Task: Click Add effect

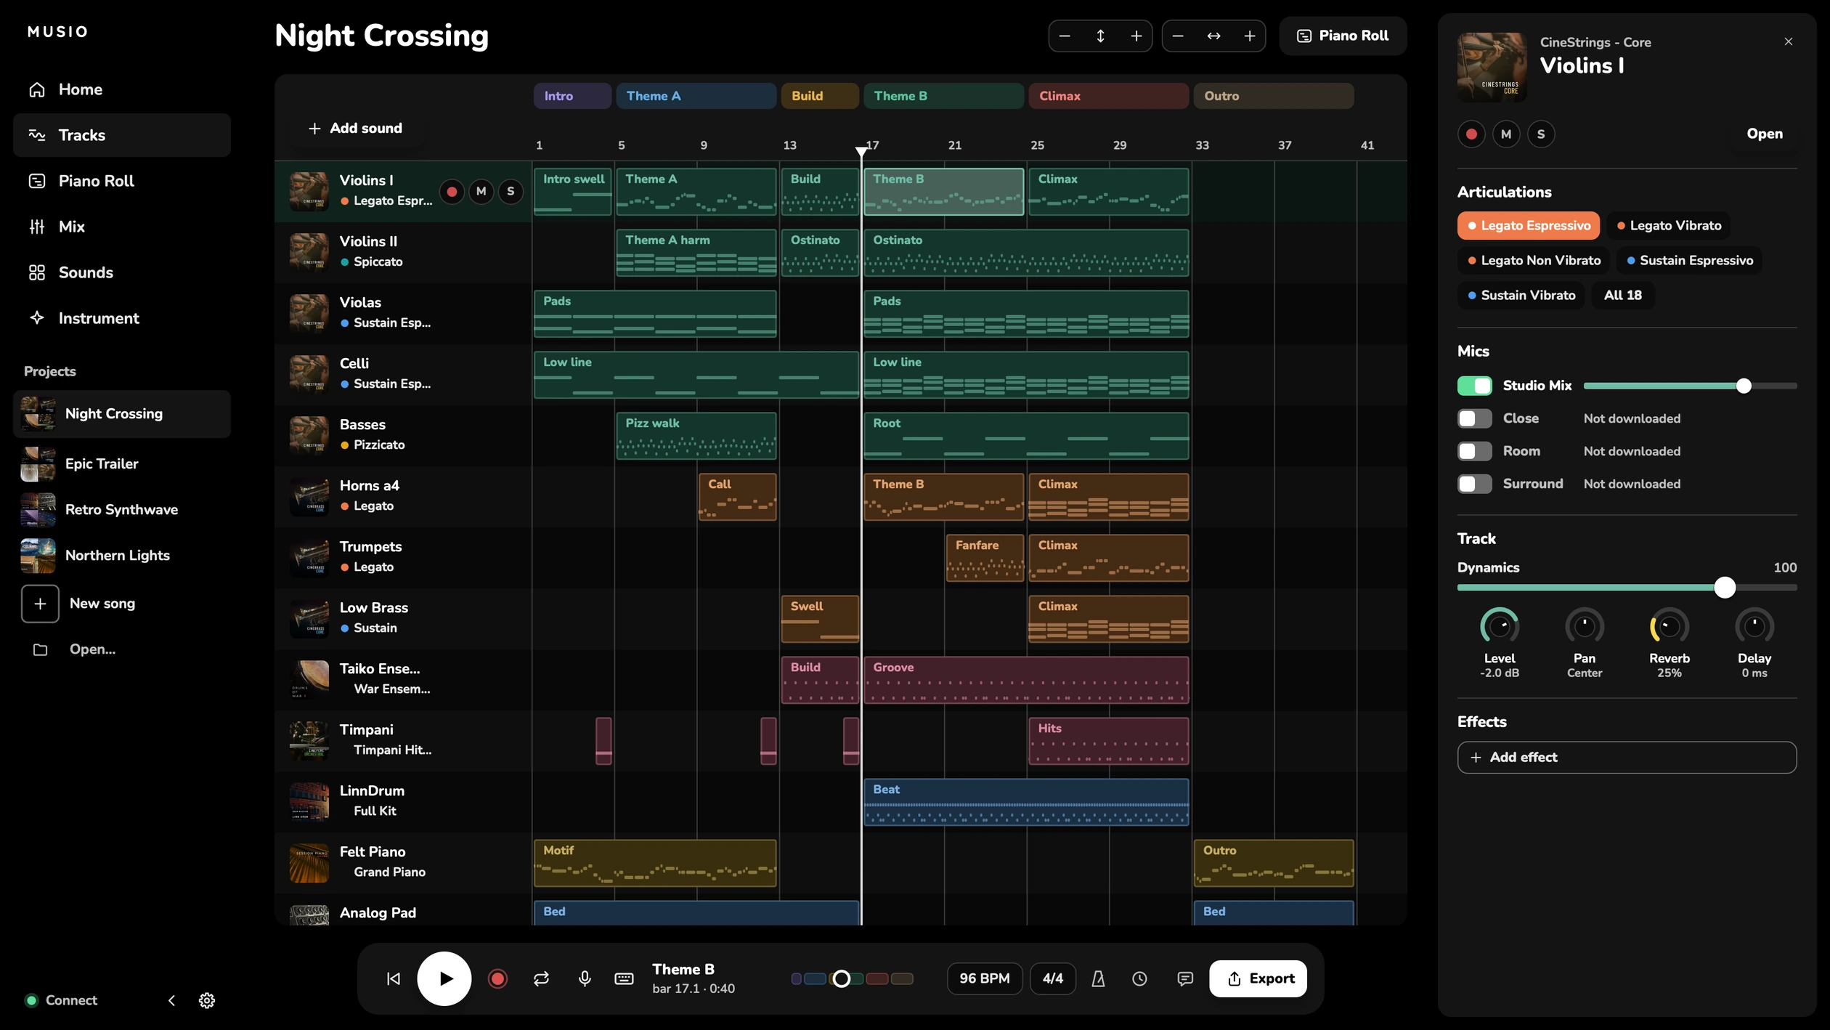Action: tap(1627, 757)
